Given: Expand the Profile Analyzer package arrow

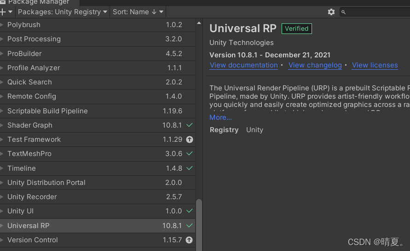Looking at the screenshot, I should click(x=1, y=68).
